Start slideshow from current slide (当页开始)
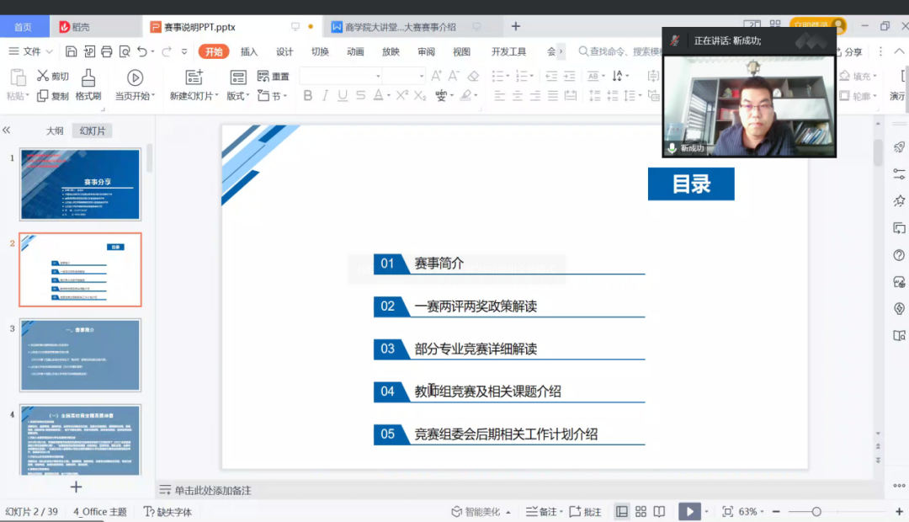The image size is (909, 522). (135, 78)
